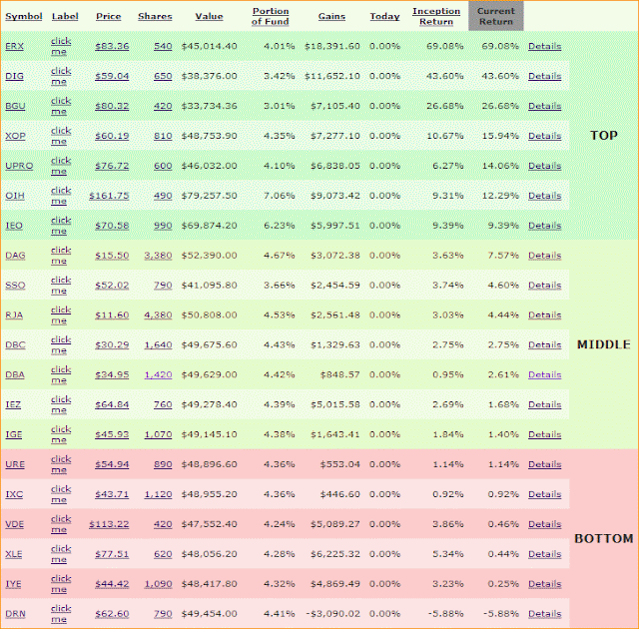Open the DAG symbol link
Screen dimensions: 639x629
pos(15,255)
